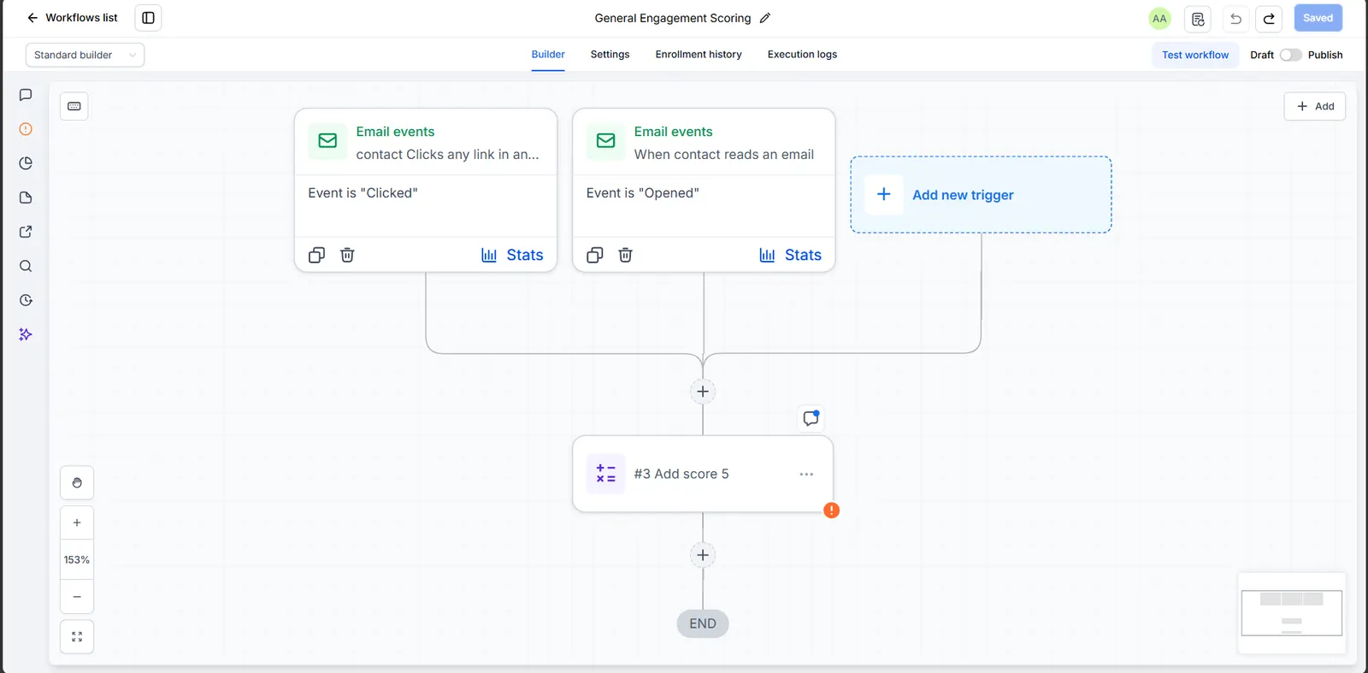Open the comment on the Add score step
The width and height of the screenshot is (1368, 673).
tap(811, 418)
